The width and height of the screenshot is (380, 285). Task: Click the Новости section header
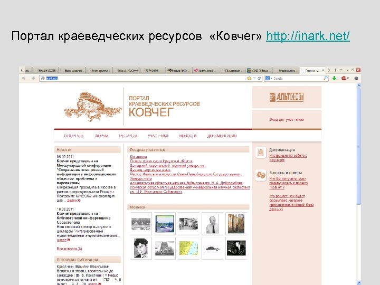(87, 150)
